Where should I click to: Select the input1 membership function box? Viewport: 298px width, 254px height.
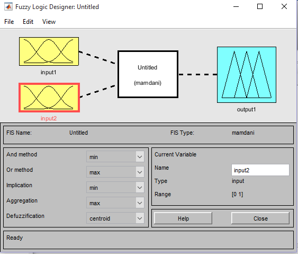click(49, 51)
